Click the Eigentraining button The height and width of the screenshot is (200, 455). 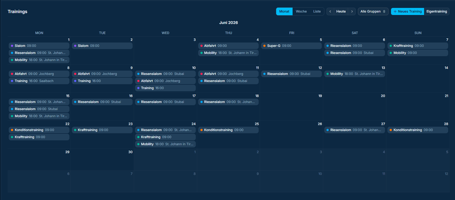[437, 11]
